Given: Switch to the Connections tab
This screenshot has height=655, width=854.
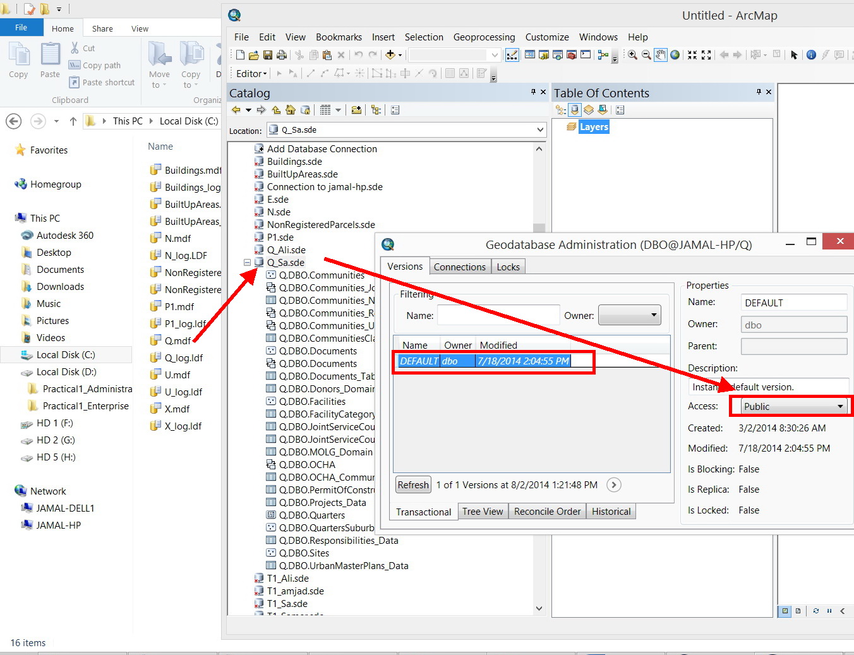Looking at the screenshot, I should click(x=460, y=267).
